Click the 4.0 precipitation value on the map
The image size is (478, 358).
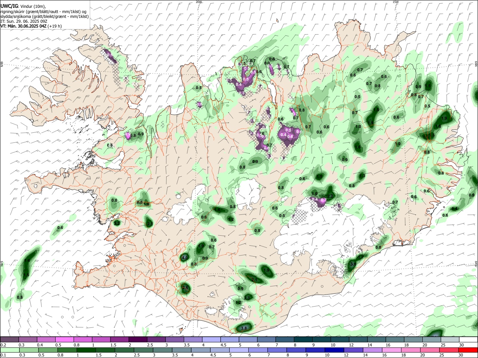click(x=185, y=258)
